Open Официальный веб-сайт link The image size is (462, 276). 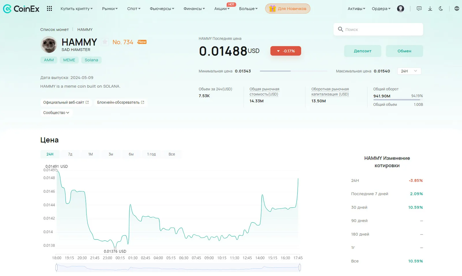click(66, 102)
